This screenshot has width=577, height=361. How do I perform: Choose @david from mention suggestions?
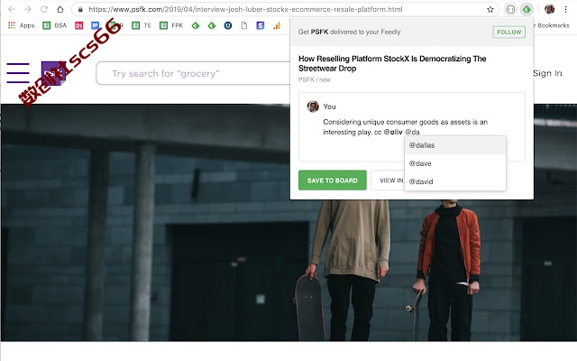click(455, 181)
